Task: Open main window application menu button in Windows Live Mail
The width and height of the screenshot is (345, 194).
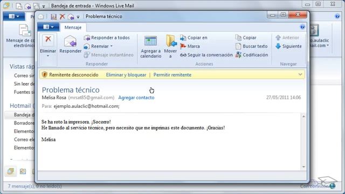Action: (14, 16)
